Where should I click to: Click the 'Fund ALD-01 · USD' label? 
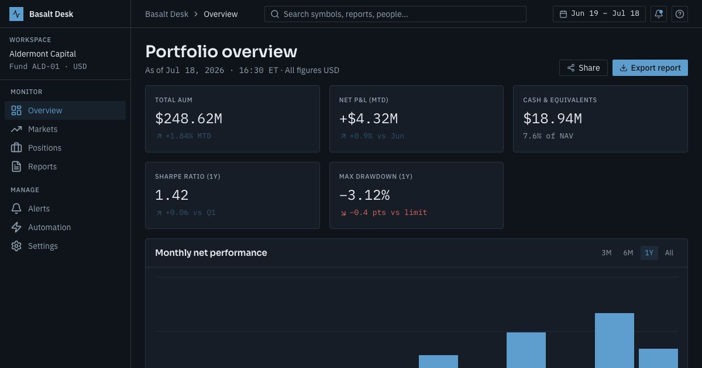click(48, 67)
